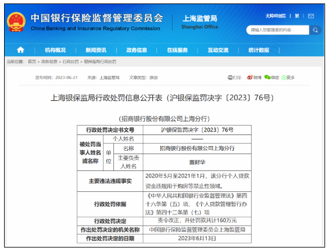Click the 个人姓名 cell

click(123, 139)
